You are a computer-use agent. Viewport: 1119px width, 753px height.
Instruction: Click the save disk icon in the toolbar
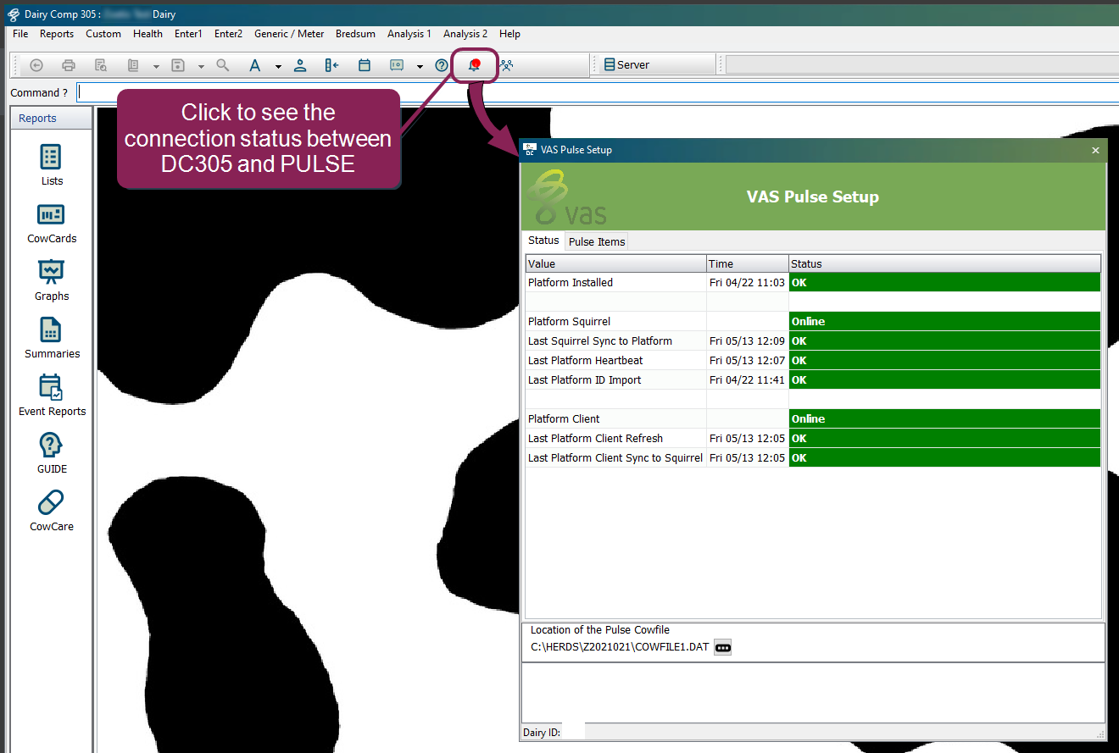pyautogui.click(x=178, y=65)
